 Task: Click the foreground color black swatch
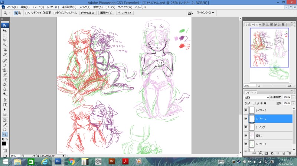tap(4, 143)
